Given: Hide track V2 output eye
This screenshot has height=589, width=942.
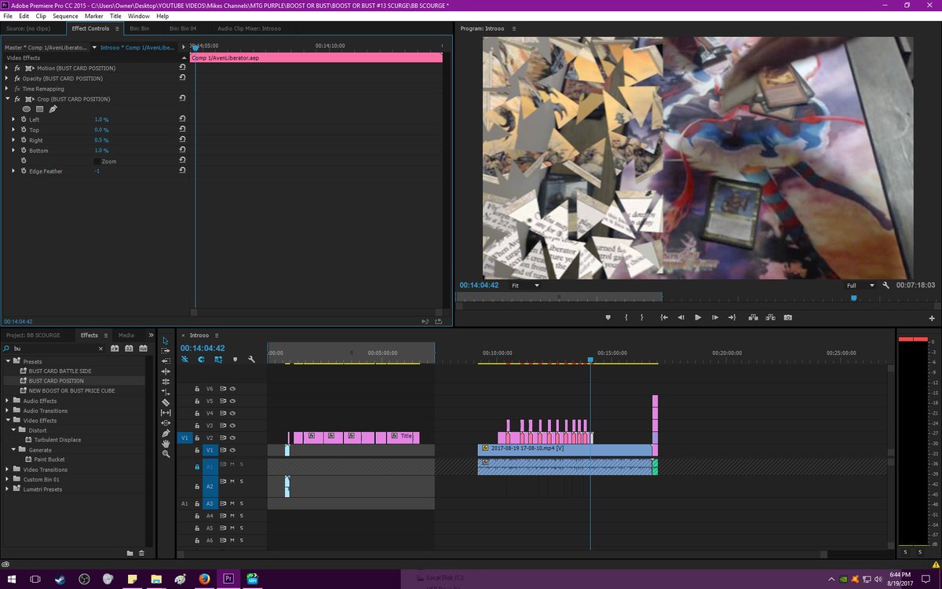Looking at the screenshot, I should pyautogui.click(x=233, y=437).
